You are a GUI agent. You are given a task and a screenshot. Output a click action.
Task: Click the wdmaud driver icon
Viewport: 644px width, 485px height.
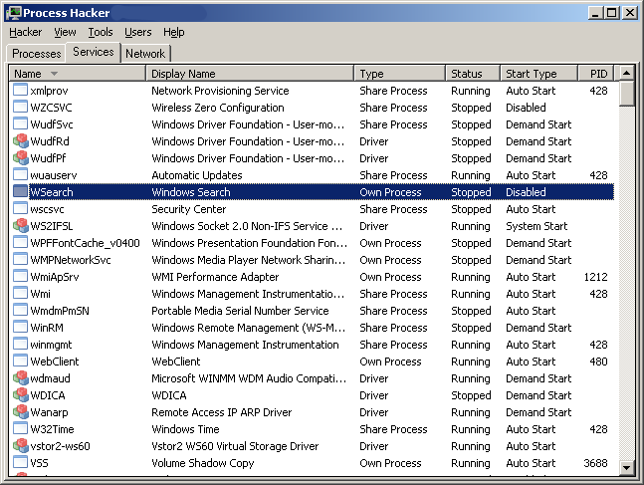pyautogui.click(x=20, y=378)
